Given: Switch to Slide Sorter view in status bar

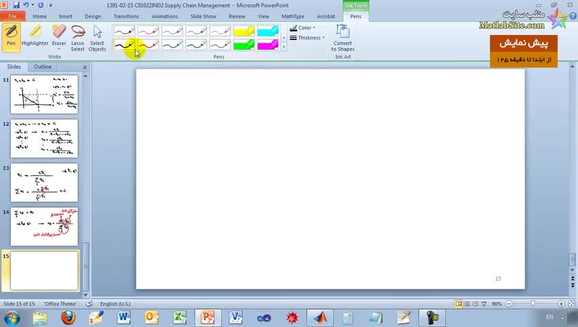Looking at the screenshot, I should (x=467, y=304).
